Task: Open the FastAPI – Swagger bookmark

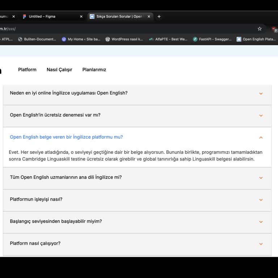Action: pos(212,39)
